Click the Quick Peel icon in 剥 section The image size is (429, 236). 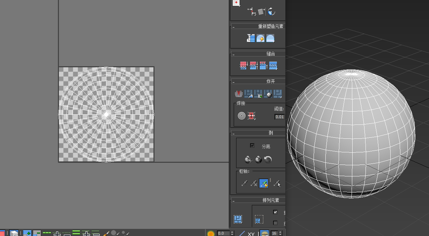(x=248, y=159)
